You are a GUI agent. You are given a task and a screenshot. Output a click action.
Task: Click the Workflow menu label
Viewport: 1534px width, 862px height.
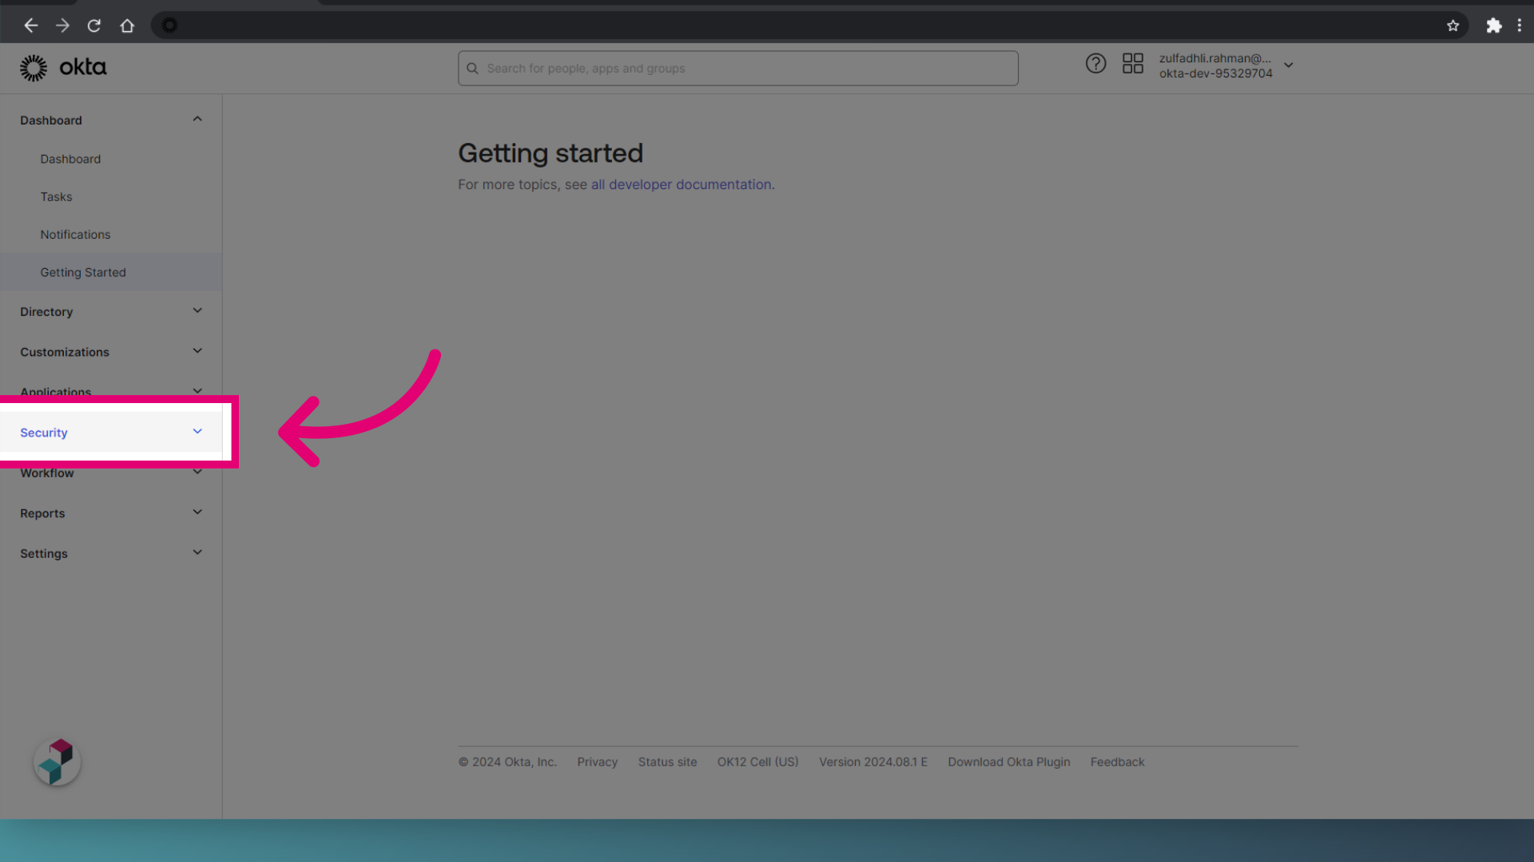(47, 473)
